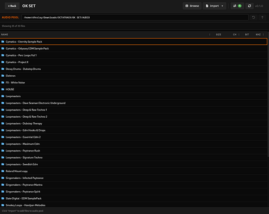Select folder FX - White Noise
The width and height of the screenshot is (269, 214).
click(133, 83)
